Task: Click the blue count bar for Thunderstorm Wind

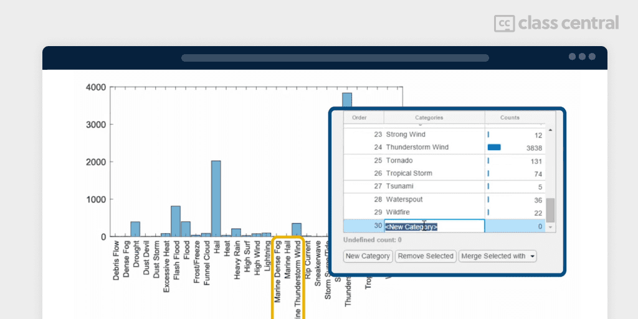Action: [494, 148]
